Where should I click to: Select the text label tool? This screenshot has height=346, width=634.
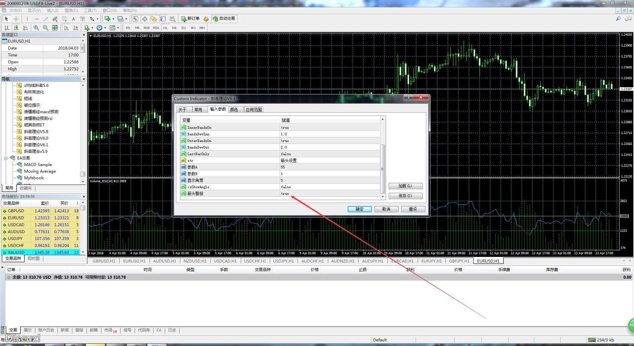pos(83,19)
